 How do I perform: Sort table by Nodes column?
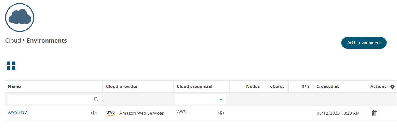pyautogui.click(x=253, y=87)
